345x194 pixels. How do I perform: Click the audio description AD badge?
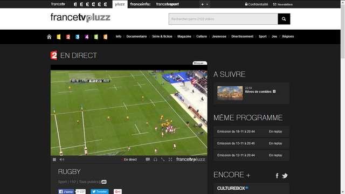[104, 182]
